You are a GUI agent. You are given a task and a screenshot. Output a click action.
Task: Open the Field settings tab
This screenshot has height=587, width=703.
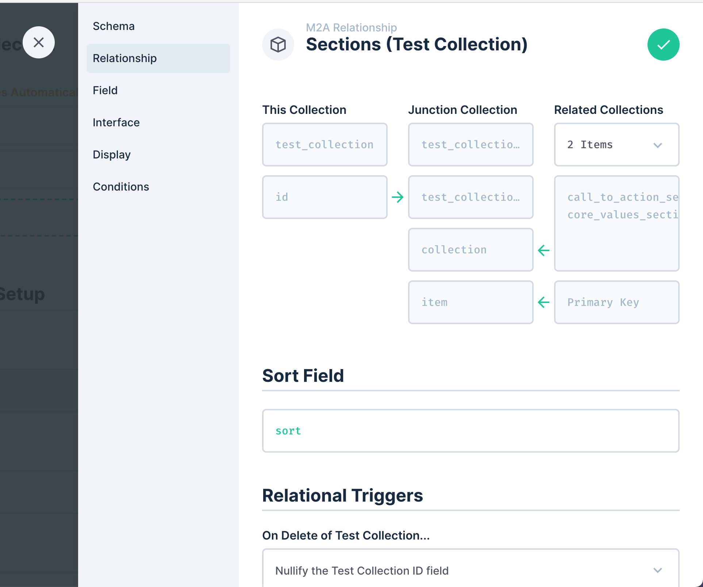pos(105,90)
